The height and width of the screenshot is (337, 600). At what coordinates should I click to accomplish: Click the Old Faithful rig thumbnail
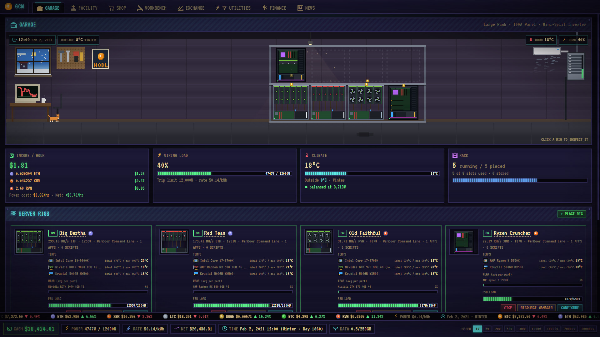point(319,242)
